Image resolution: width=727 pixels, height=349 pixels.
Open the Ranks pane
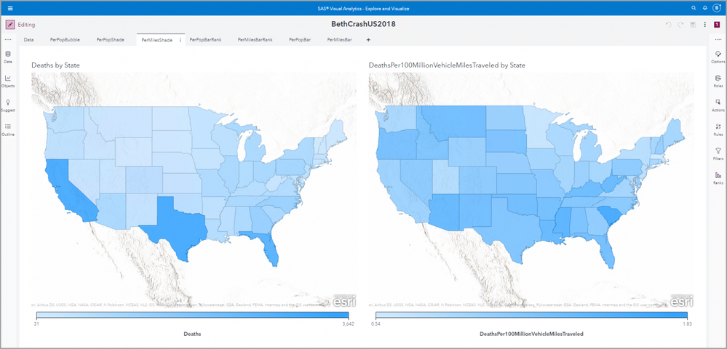(x=718, y=178)
